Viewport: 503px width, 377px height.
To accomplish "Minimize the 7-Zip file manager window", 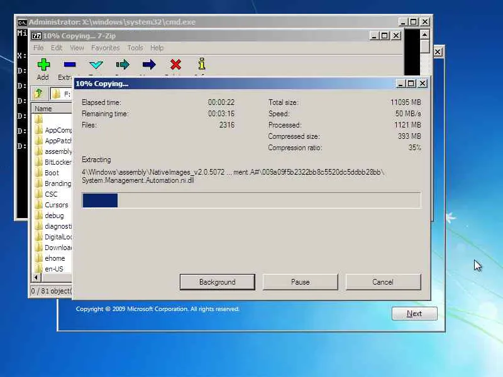I will click(373, 36).
